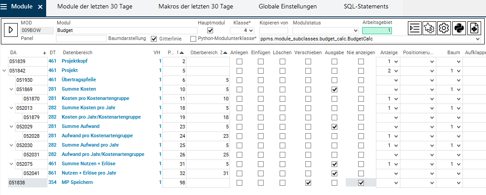Click the Kopieren von input field

click(273, 31)
